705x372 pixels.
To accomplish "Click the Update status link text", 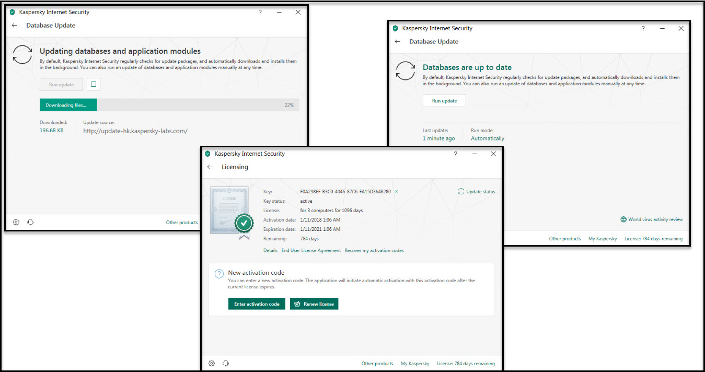I will [481, 192].
